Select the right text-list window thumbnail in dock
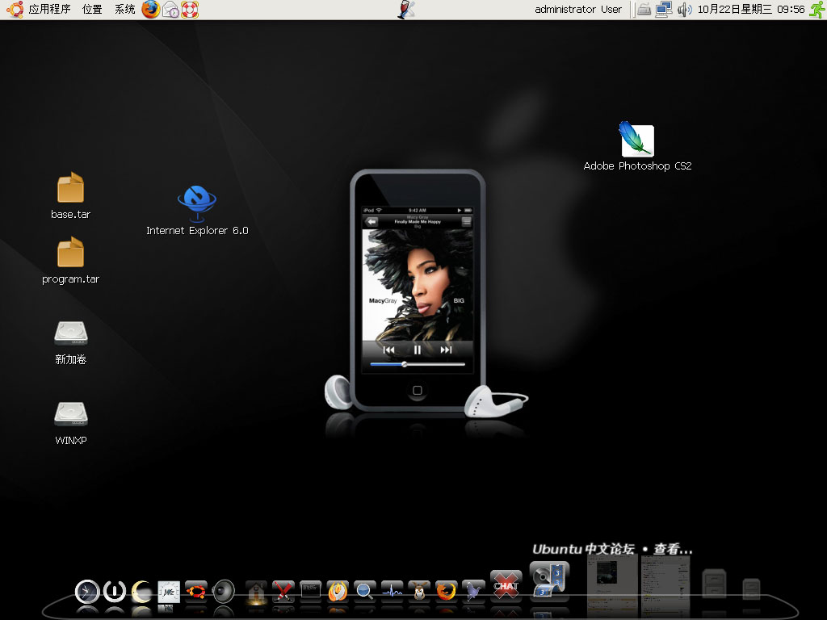 click(x=665, y=584)
